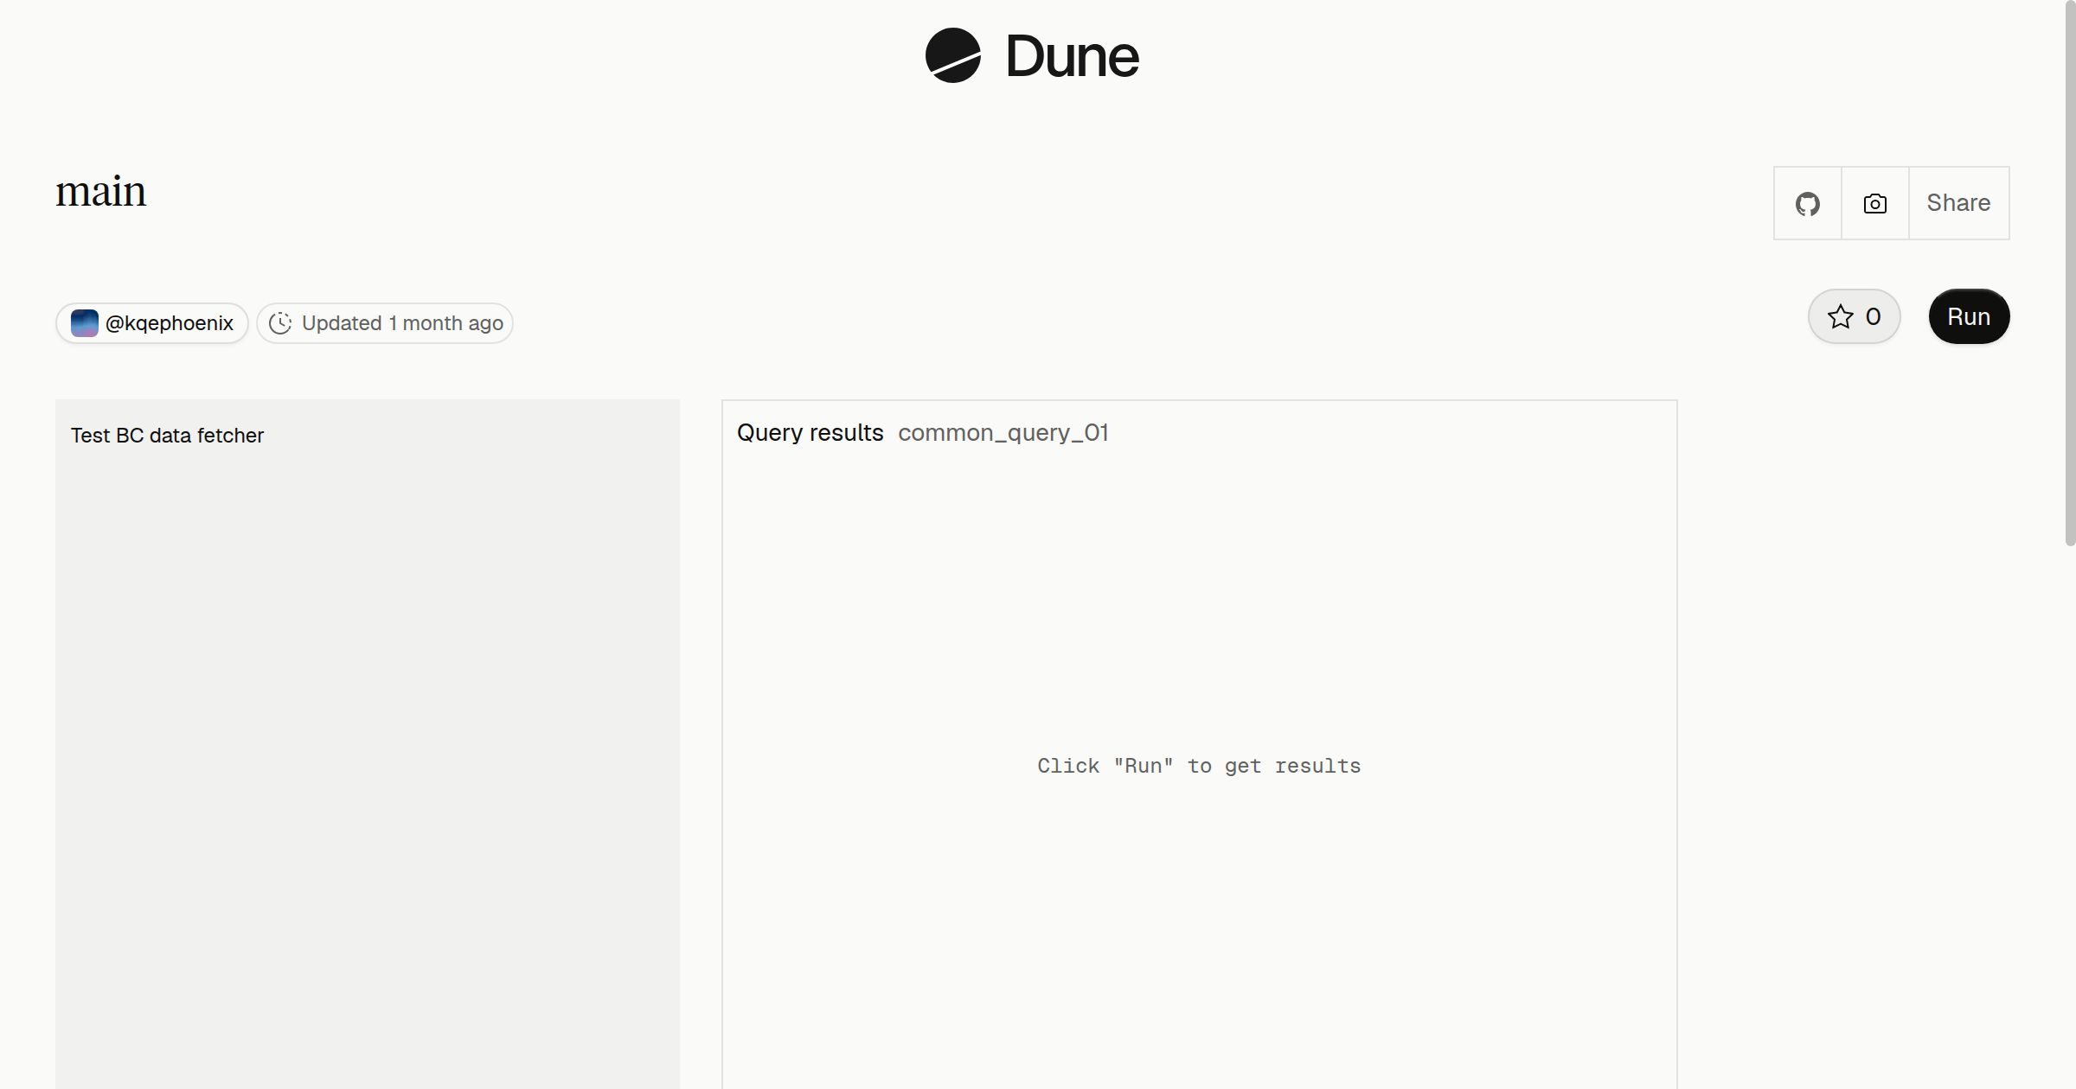Click the clock icon beside Updated

coord(280,323)
